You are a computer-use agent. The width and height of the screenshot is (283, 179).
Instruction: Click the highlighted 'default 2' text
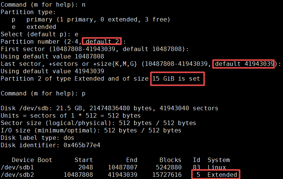tap(102, 41)
